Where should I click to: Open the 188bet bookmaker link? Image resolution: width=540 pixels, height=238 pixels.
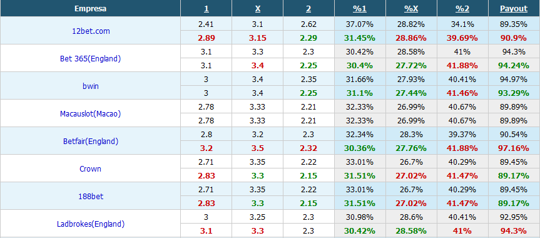[x=91, y=197]
